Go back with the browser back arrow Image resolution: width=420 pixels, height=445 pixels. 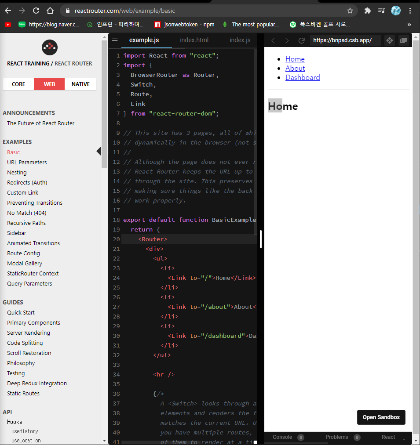pos(8,11)
